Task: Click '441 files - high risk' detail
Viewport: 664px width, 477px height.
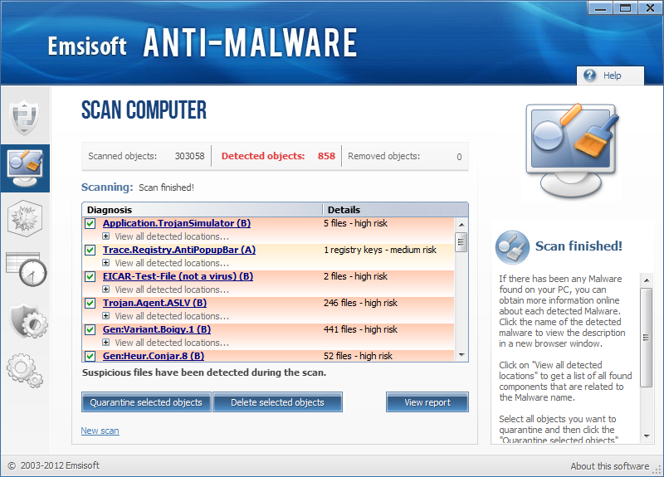Action: (360, 329)
